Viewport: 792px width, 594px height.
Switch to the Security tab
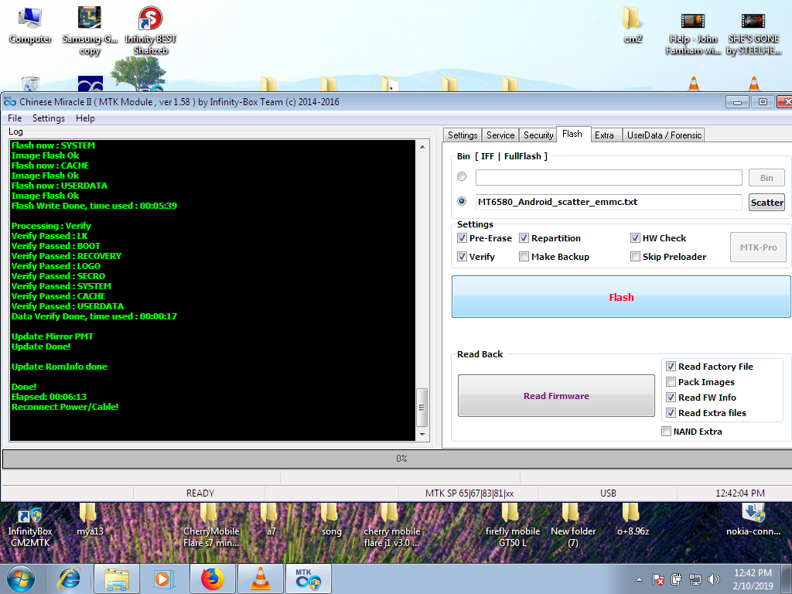[538, 135]
